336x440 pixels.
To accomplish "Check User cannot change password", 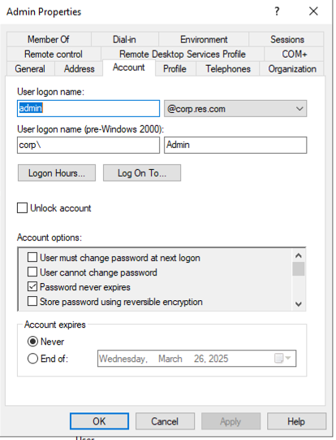I will pyautogui.click(x=32, y=272).
